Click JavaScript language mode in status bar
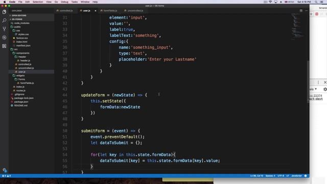This screenshot has width=327, height=184. (296, 176)
